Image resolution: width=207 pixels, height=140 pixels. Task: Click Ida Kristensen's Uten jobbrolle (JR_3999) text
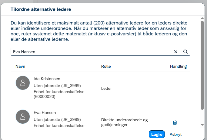coord(57,86)
